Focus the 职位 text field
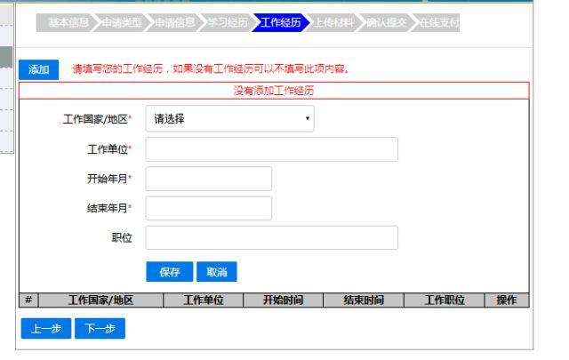The height and width of the screenshot is (360, 569). 271,238
